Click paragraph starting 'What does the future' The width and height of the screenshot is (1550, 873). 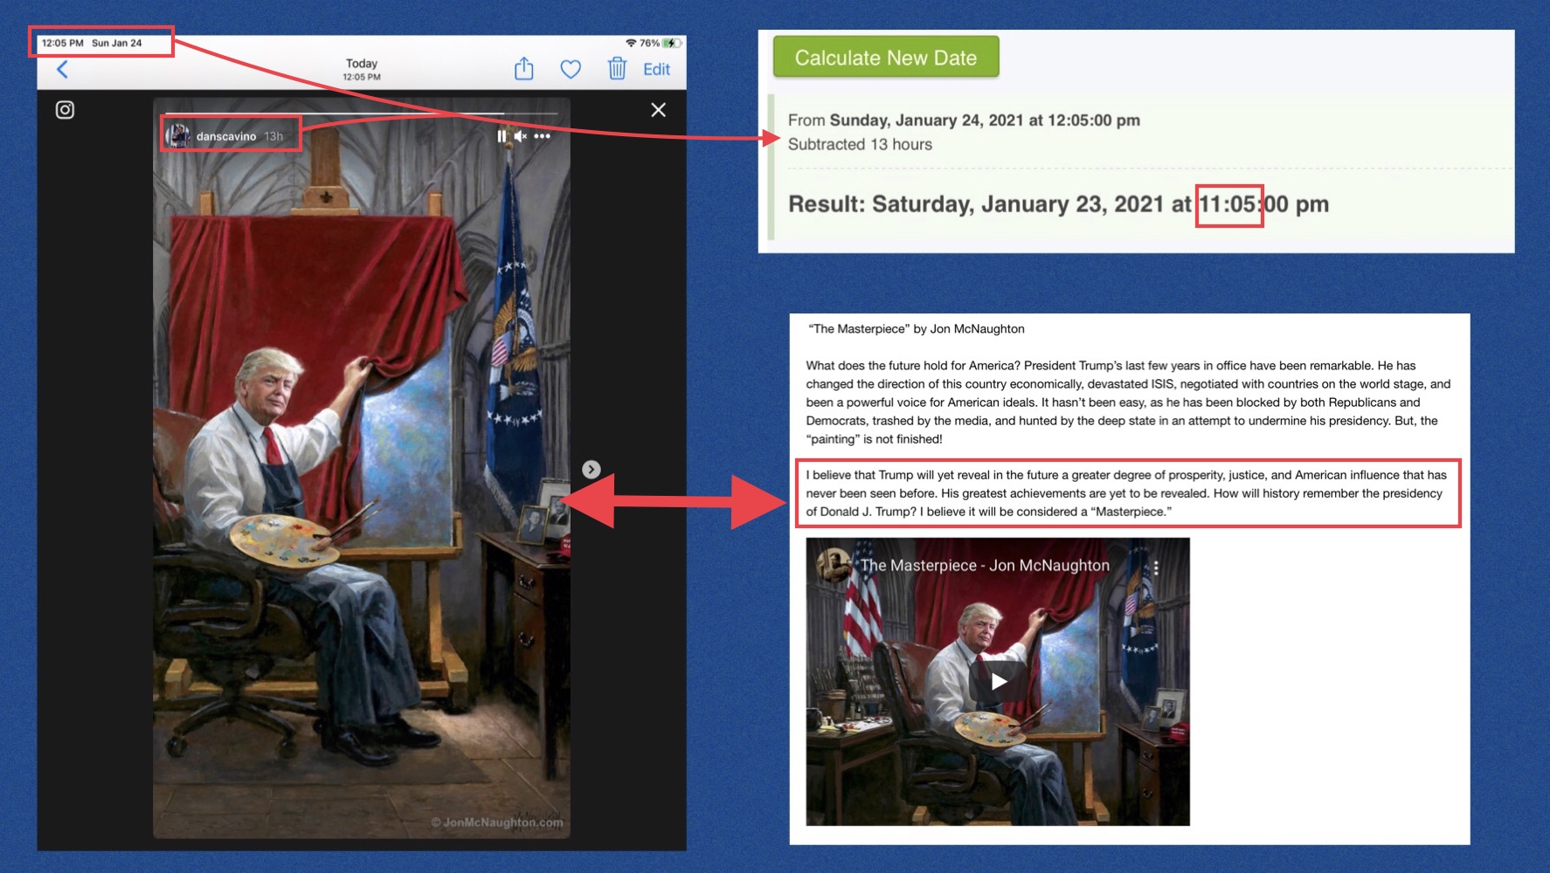[x=1128, y=402]
